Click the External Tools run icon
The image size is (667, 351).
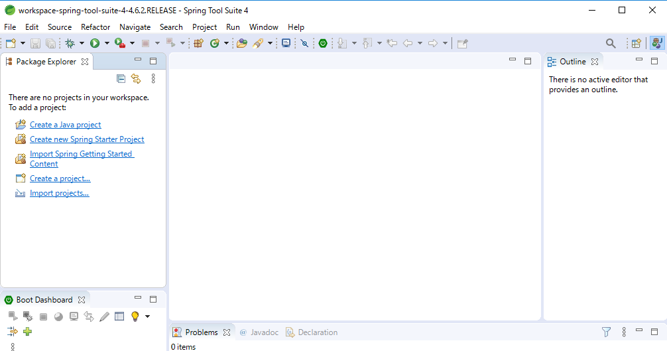pos(120,43)
